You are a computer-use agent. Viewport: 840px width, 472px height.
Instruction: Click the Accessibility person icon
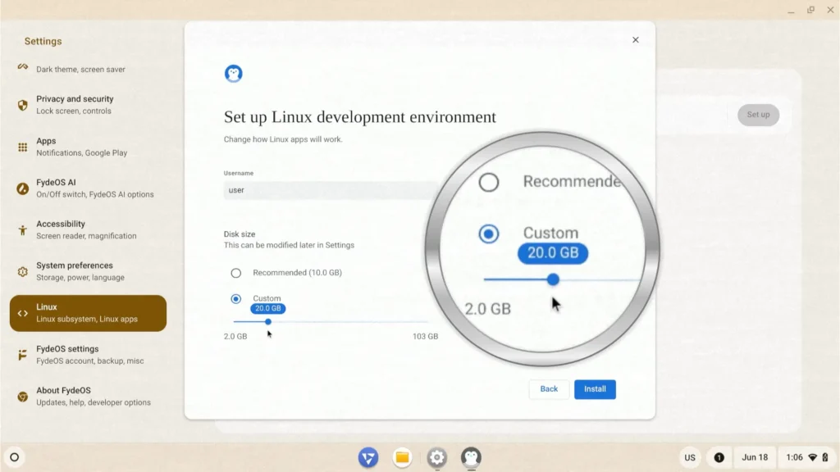22,230
